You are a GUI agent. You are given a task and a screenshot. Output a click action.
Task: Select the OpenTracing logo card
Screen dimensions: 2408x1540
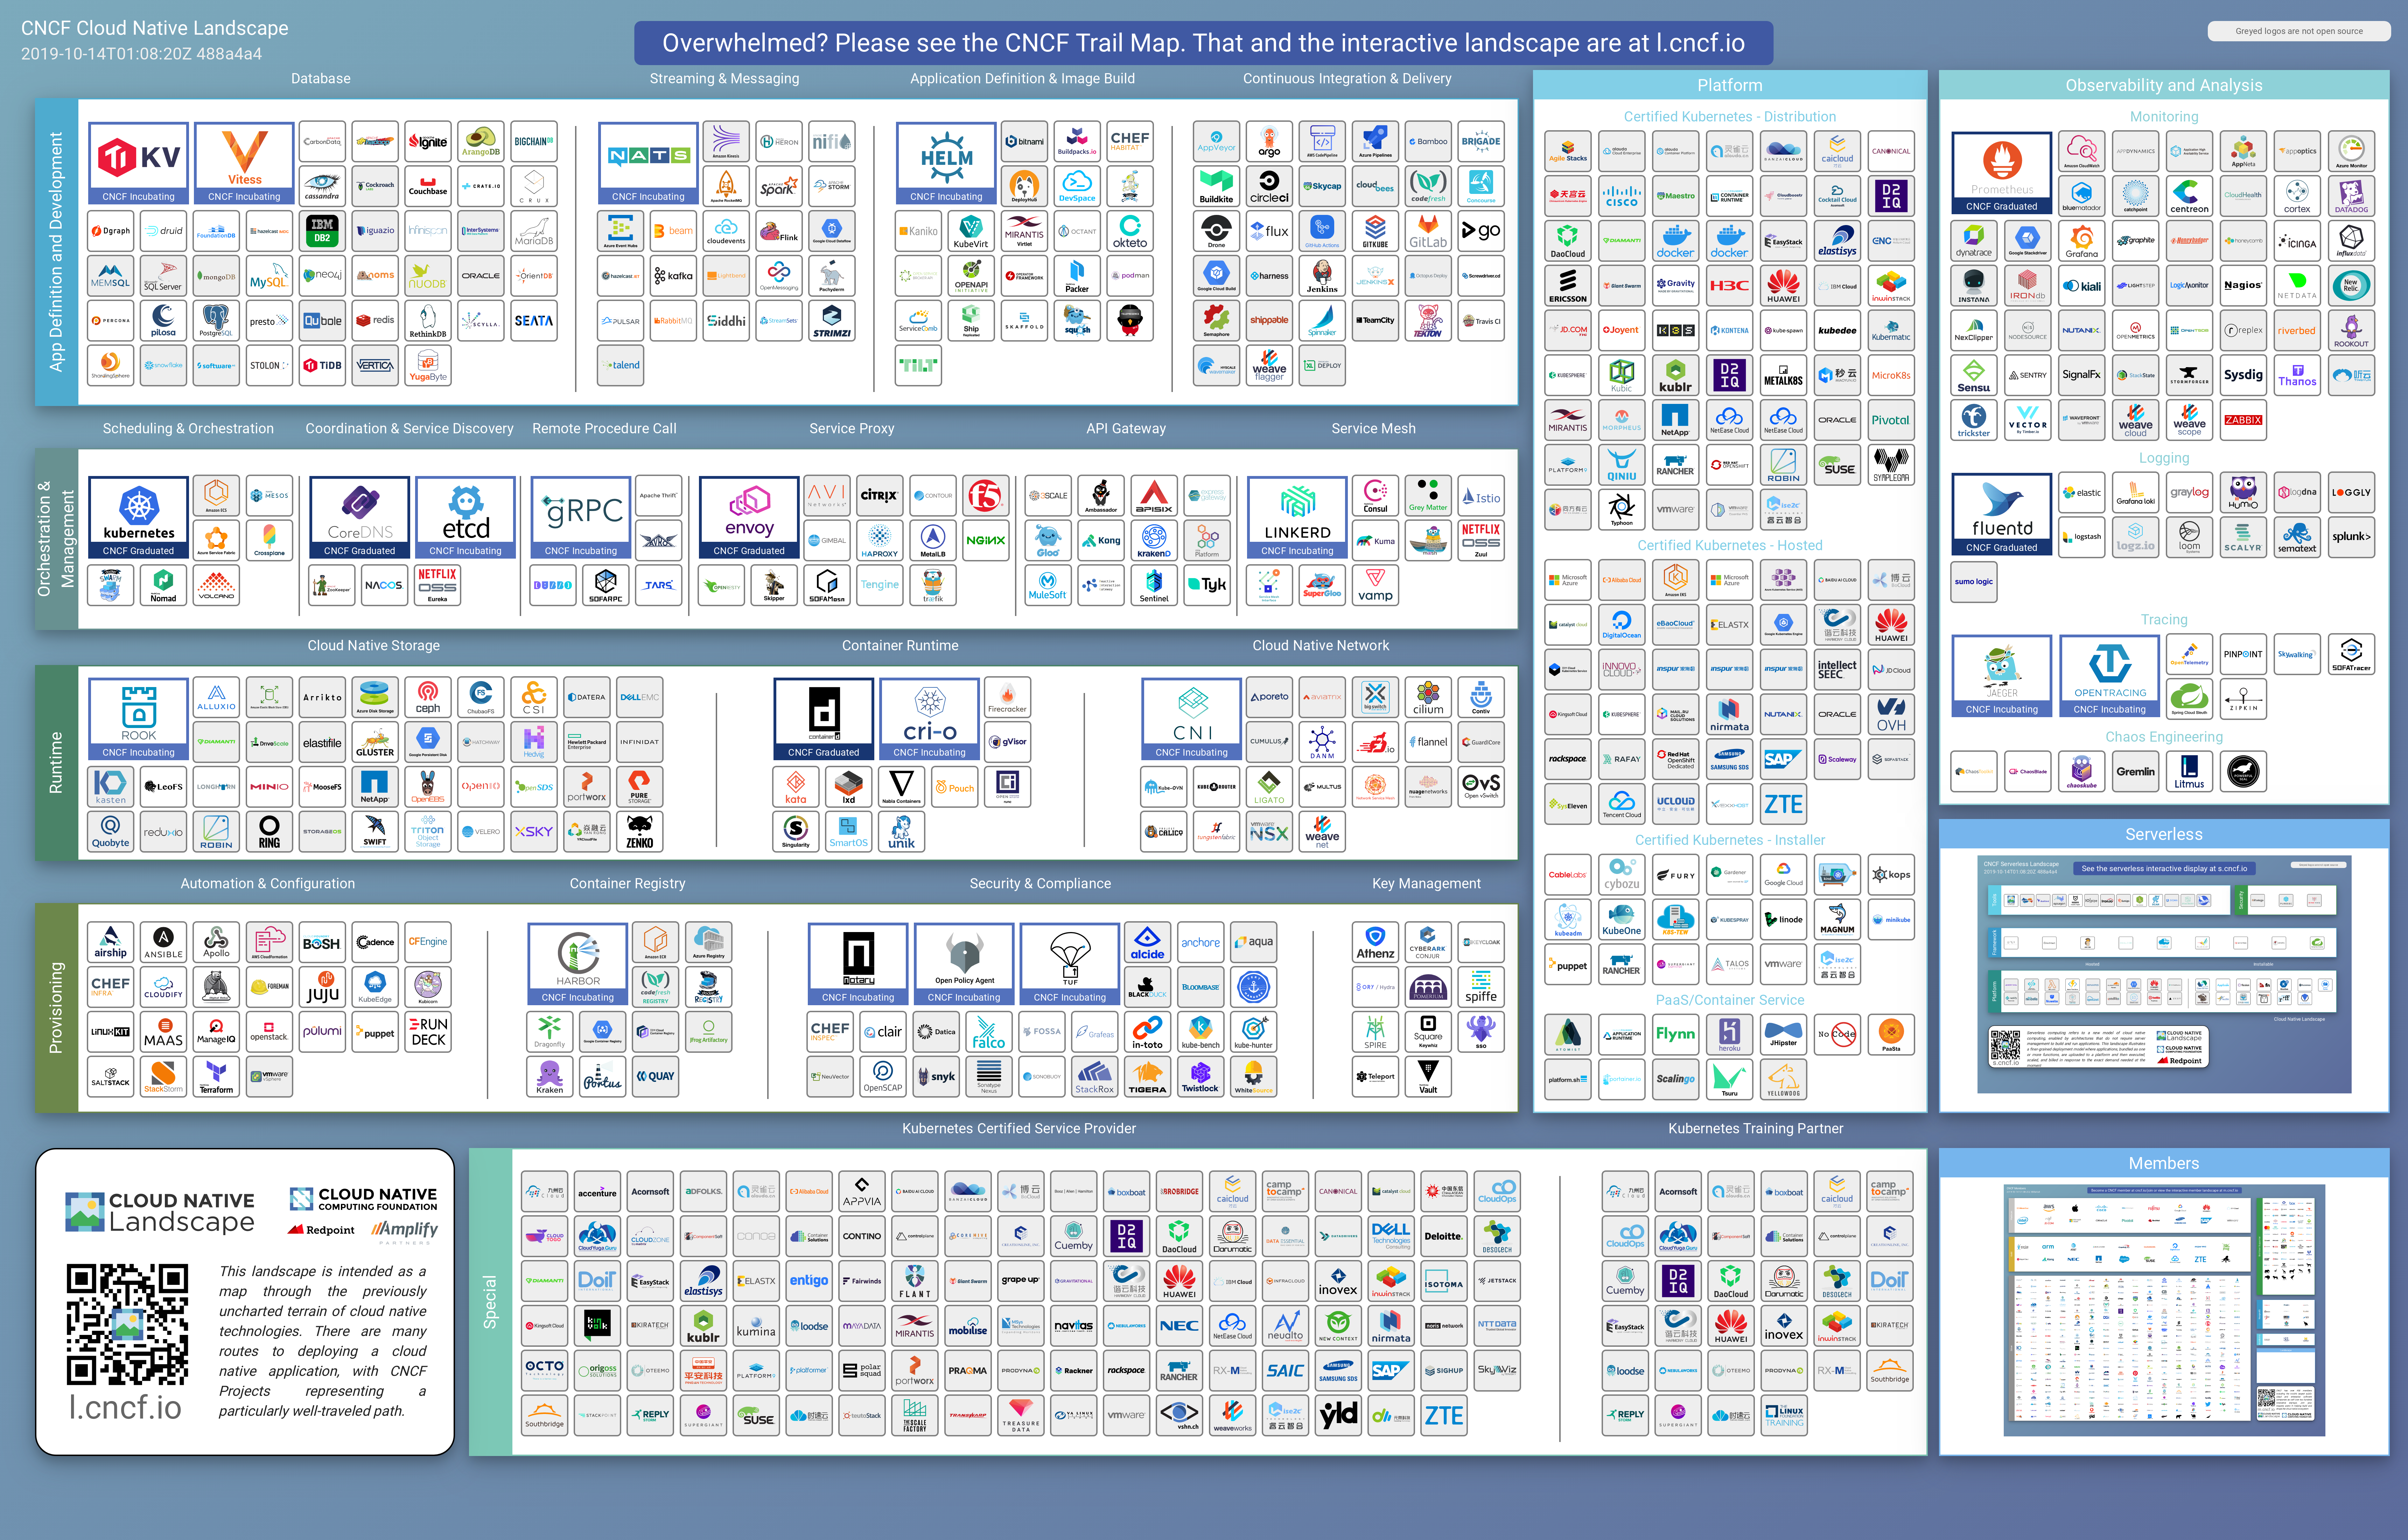[2109, 676]
